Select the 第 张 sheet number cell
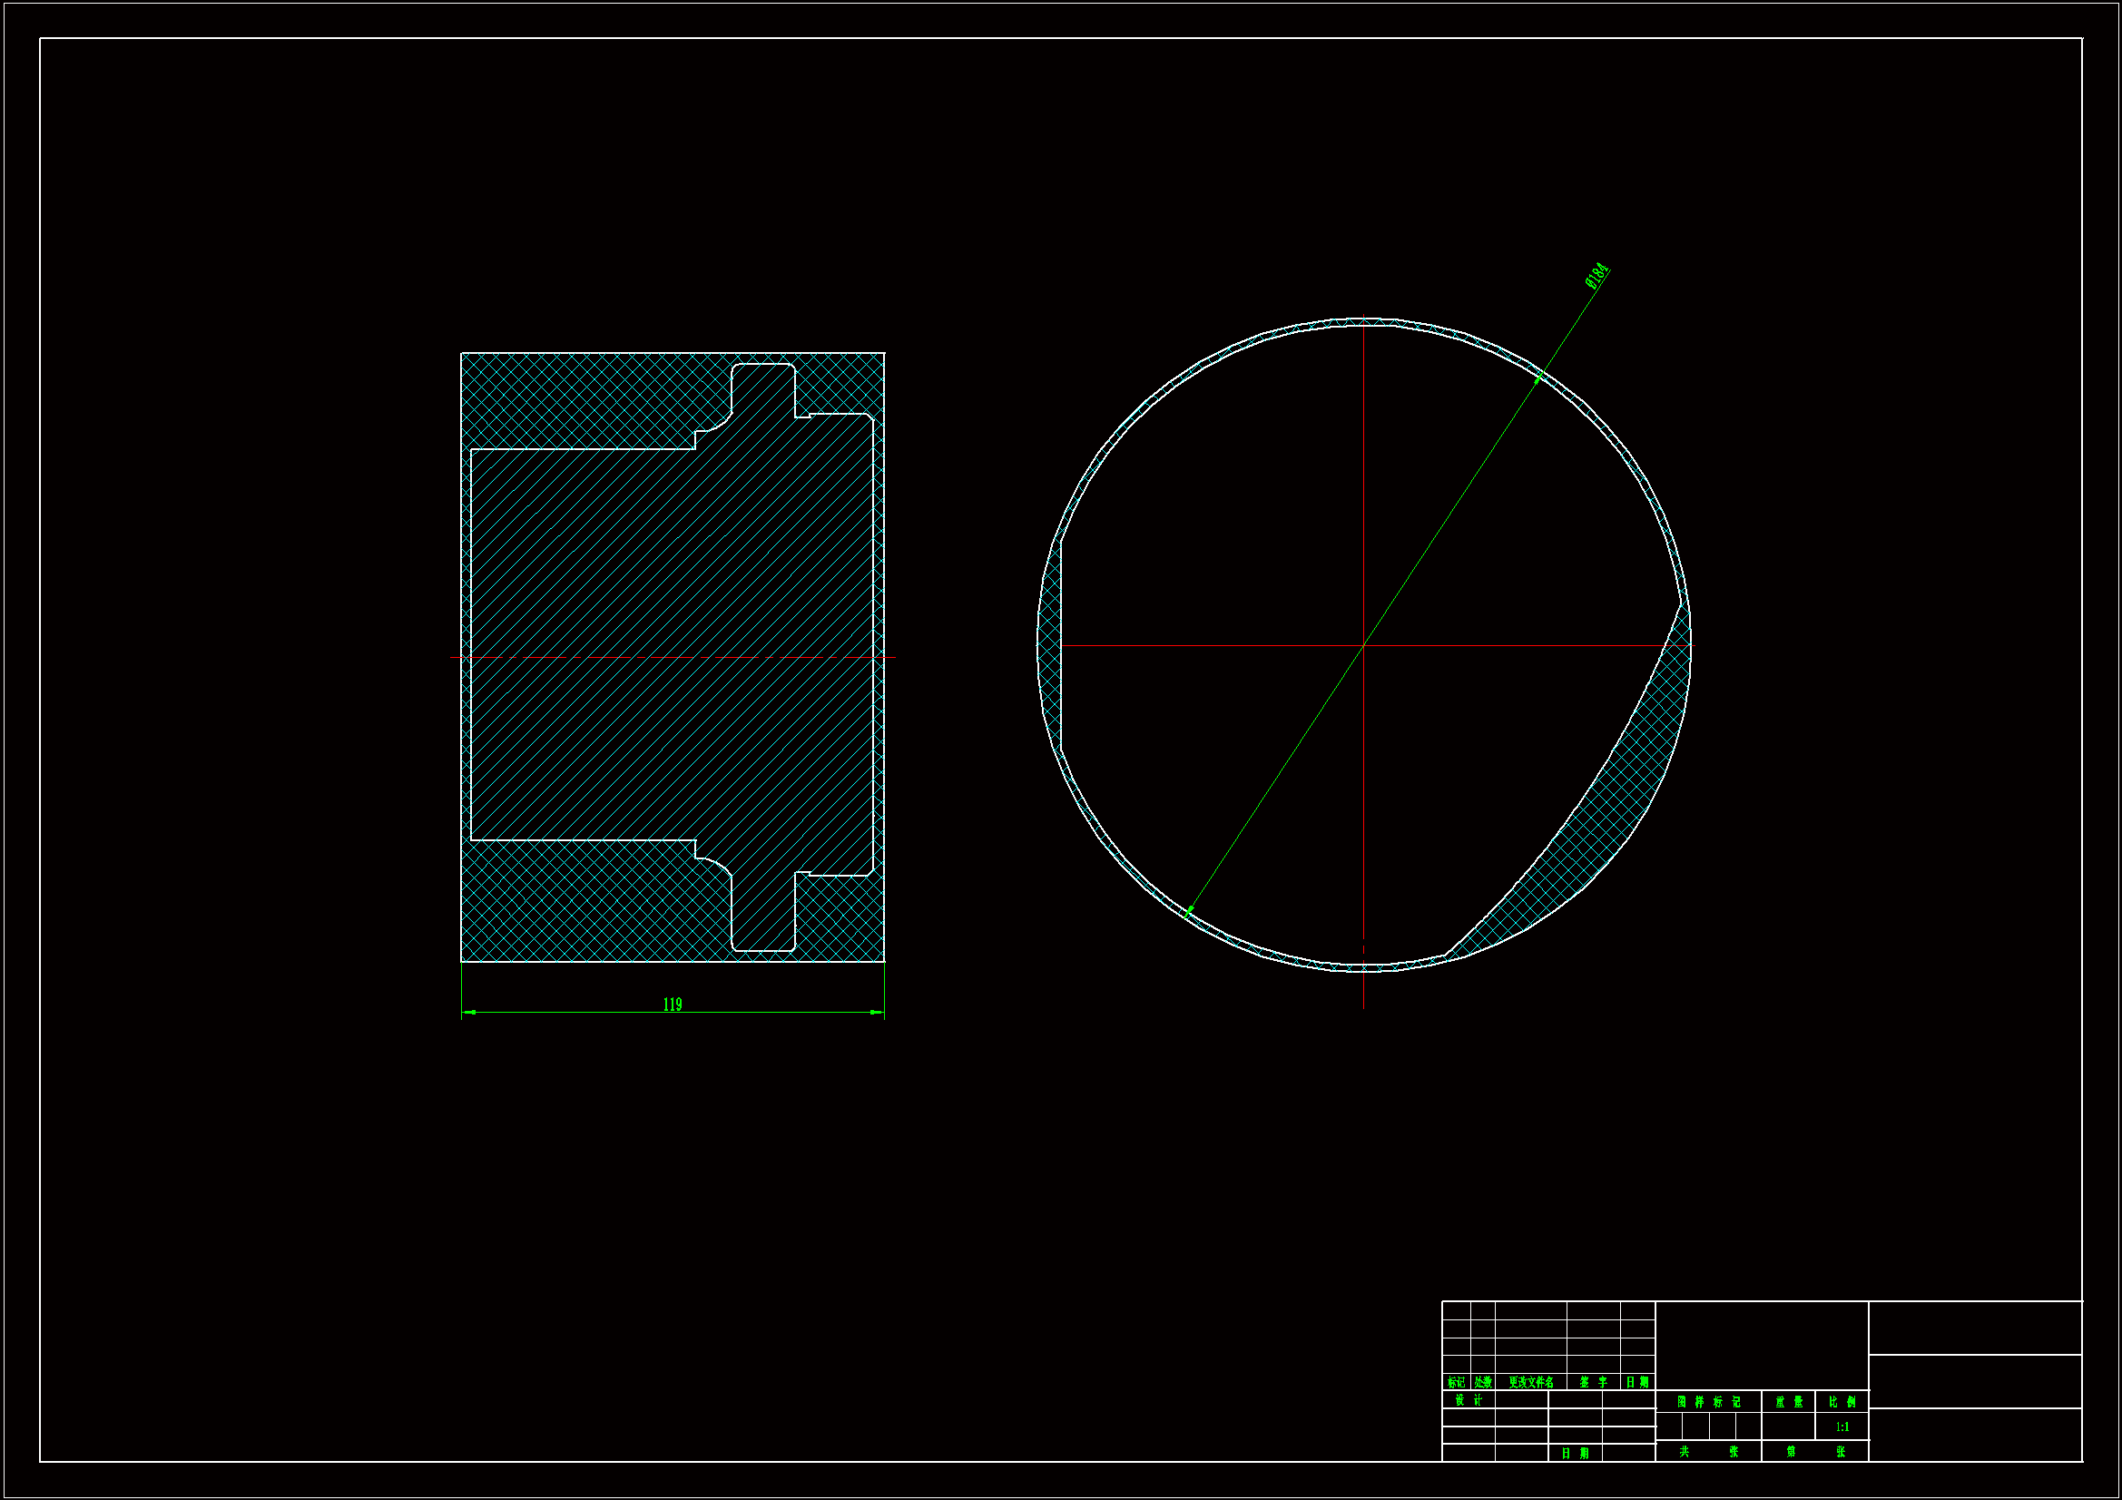2122x1500 pixels. pos(1814,1452)
